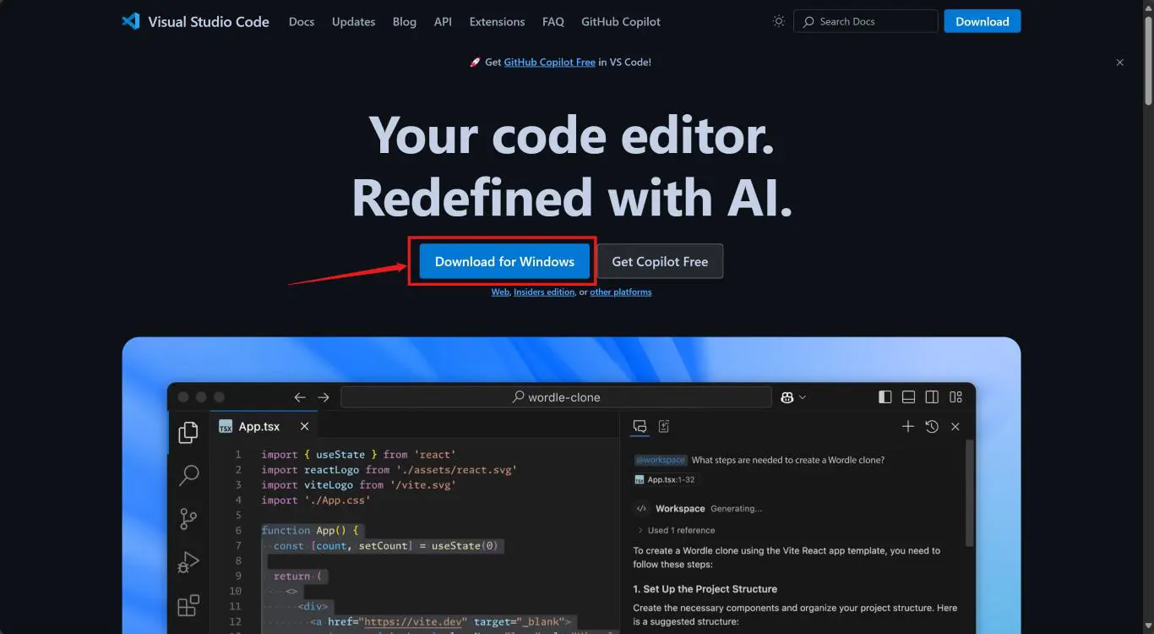The height and width of the screenshot is (634, 1154).
Task: Open the Extensions menu in top navigation
Action: click(497, 21)
